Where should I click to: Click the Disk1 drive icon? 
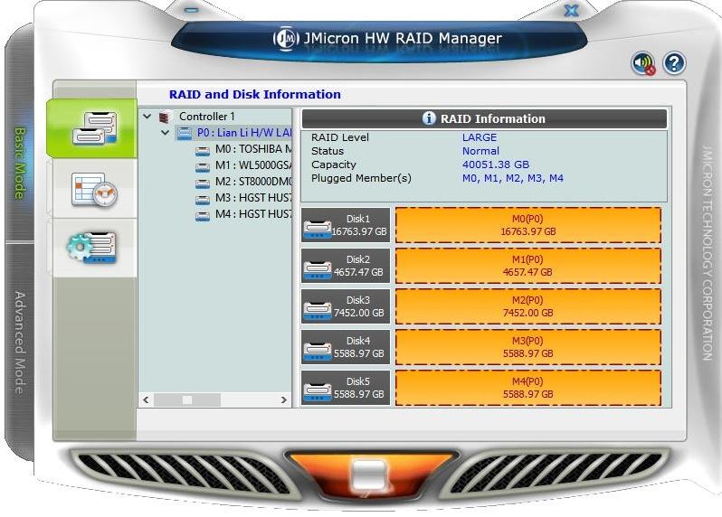pyautogui.click(x=318, y=228)
